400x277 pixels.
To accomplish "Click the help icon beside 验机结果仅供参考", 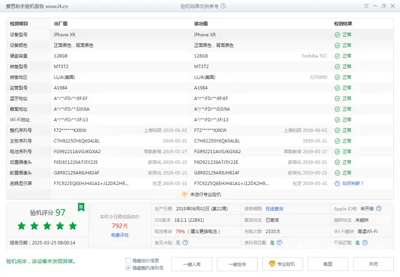I will point(224,7).
